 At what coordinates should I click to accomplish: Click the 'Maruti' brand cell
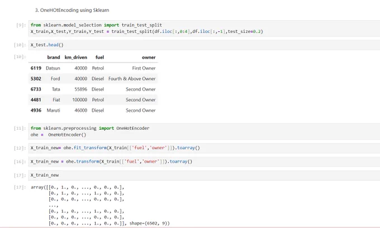(53, 111)
